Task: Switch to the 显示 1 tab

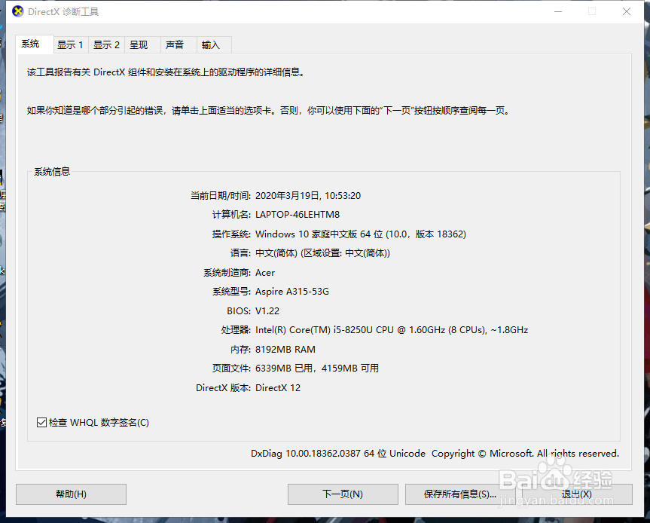Action: point(71,44)
